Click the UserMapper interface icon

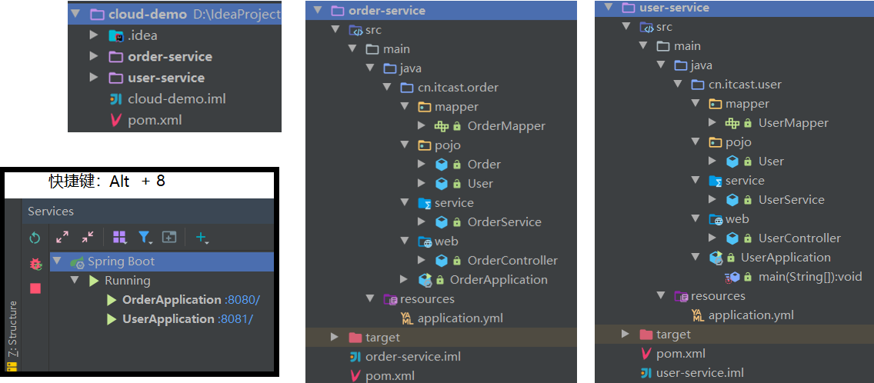coord(732,122)
